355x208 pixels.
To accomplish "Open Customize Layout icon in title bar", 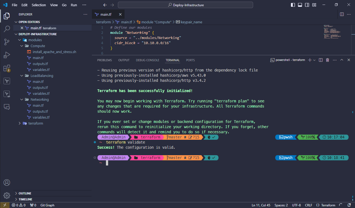I will click(314, 5).
